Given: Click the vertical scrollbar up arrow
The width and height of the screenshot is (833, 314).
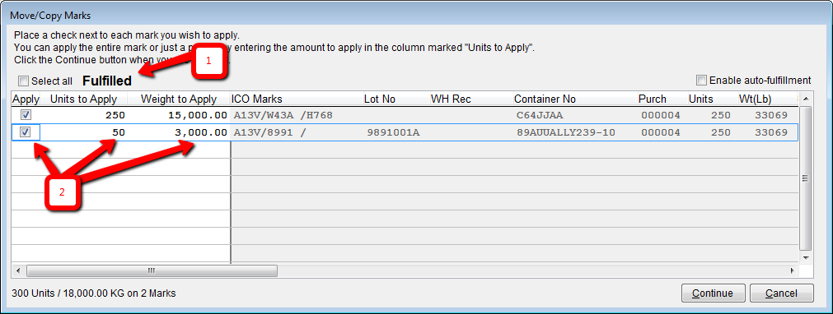Looking at the screenshot, I should [x=806, y=99].
